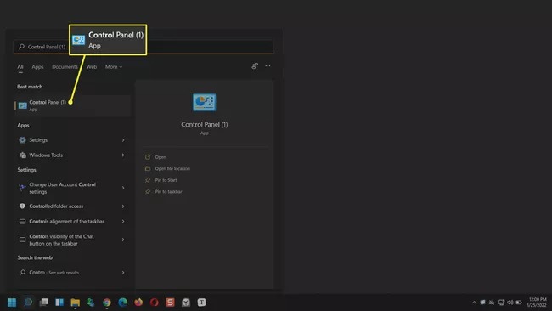Screen dimensions: 552x311
Task: Click the crossed-out cloud tray icon
Action: point(492,303)
